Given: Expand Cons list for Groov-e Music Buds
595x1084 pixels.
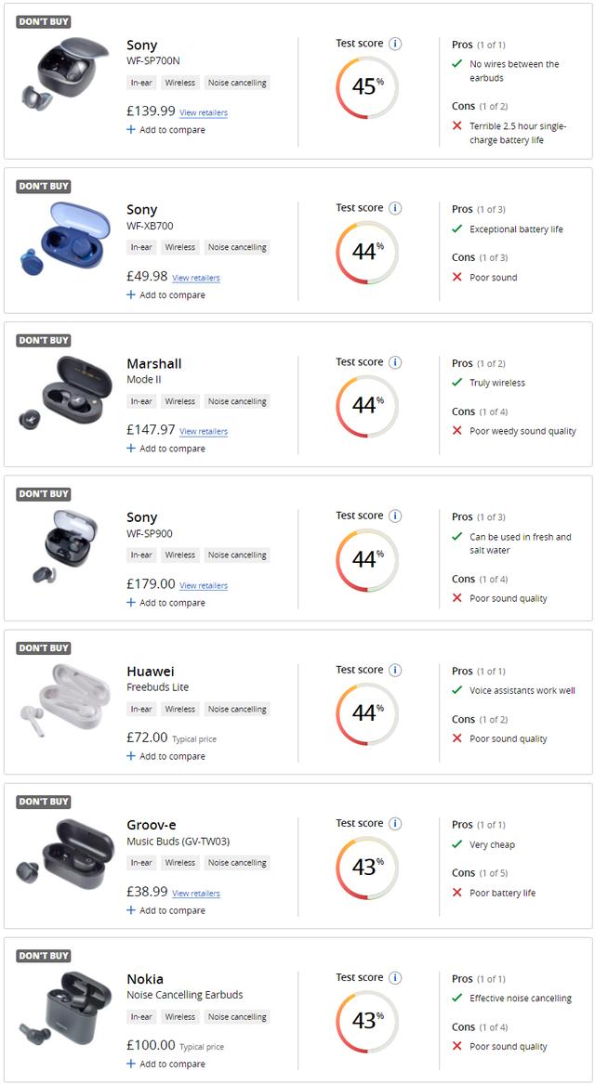Looking at the screenshot, I should (x=480, y=873).
